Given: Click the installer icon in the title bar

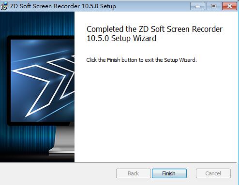Looking at the screenshot, I should [x=4, y=6].
